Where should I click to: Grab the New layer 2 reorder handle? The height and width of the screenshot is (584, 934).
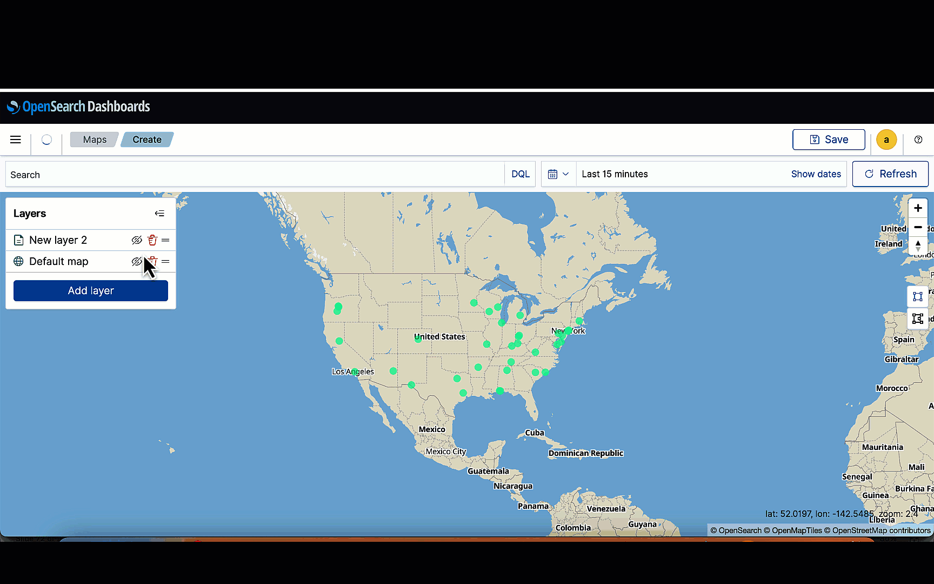click(x=165, y=240)
